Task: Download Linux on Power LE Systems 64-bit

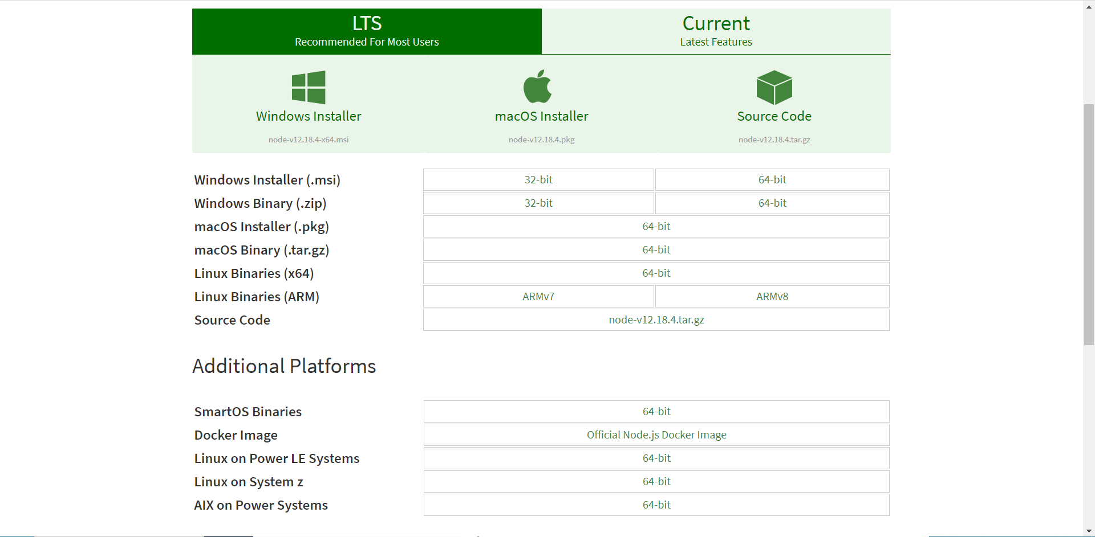Action: tap(656, 458)
